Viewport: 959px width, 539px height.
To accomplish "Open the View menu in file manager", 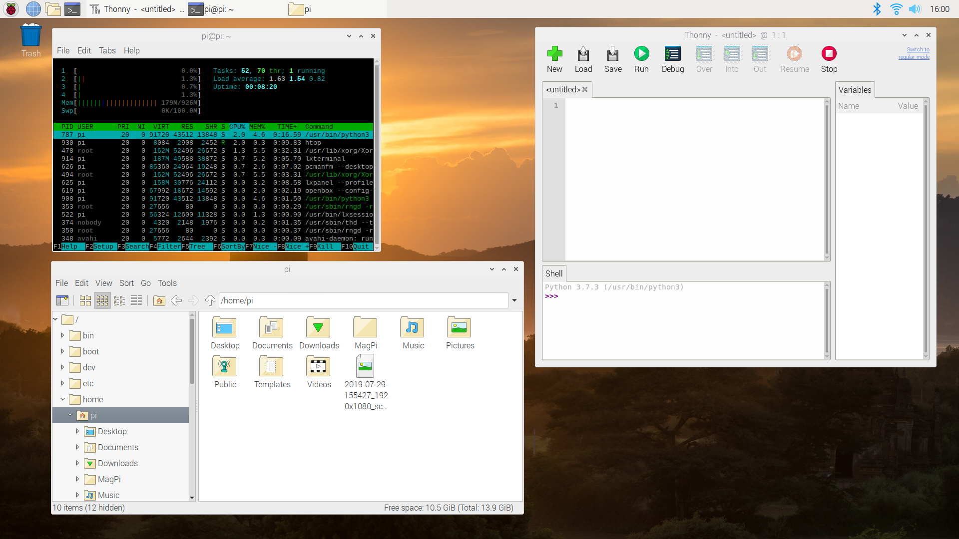I will (x=103, y=283).
